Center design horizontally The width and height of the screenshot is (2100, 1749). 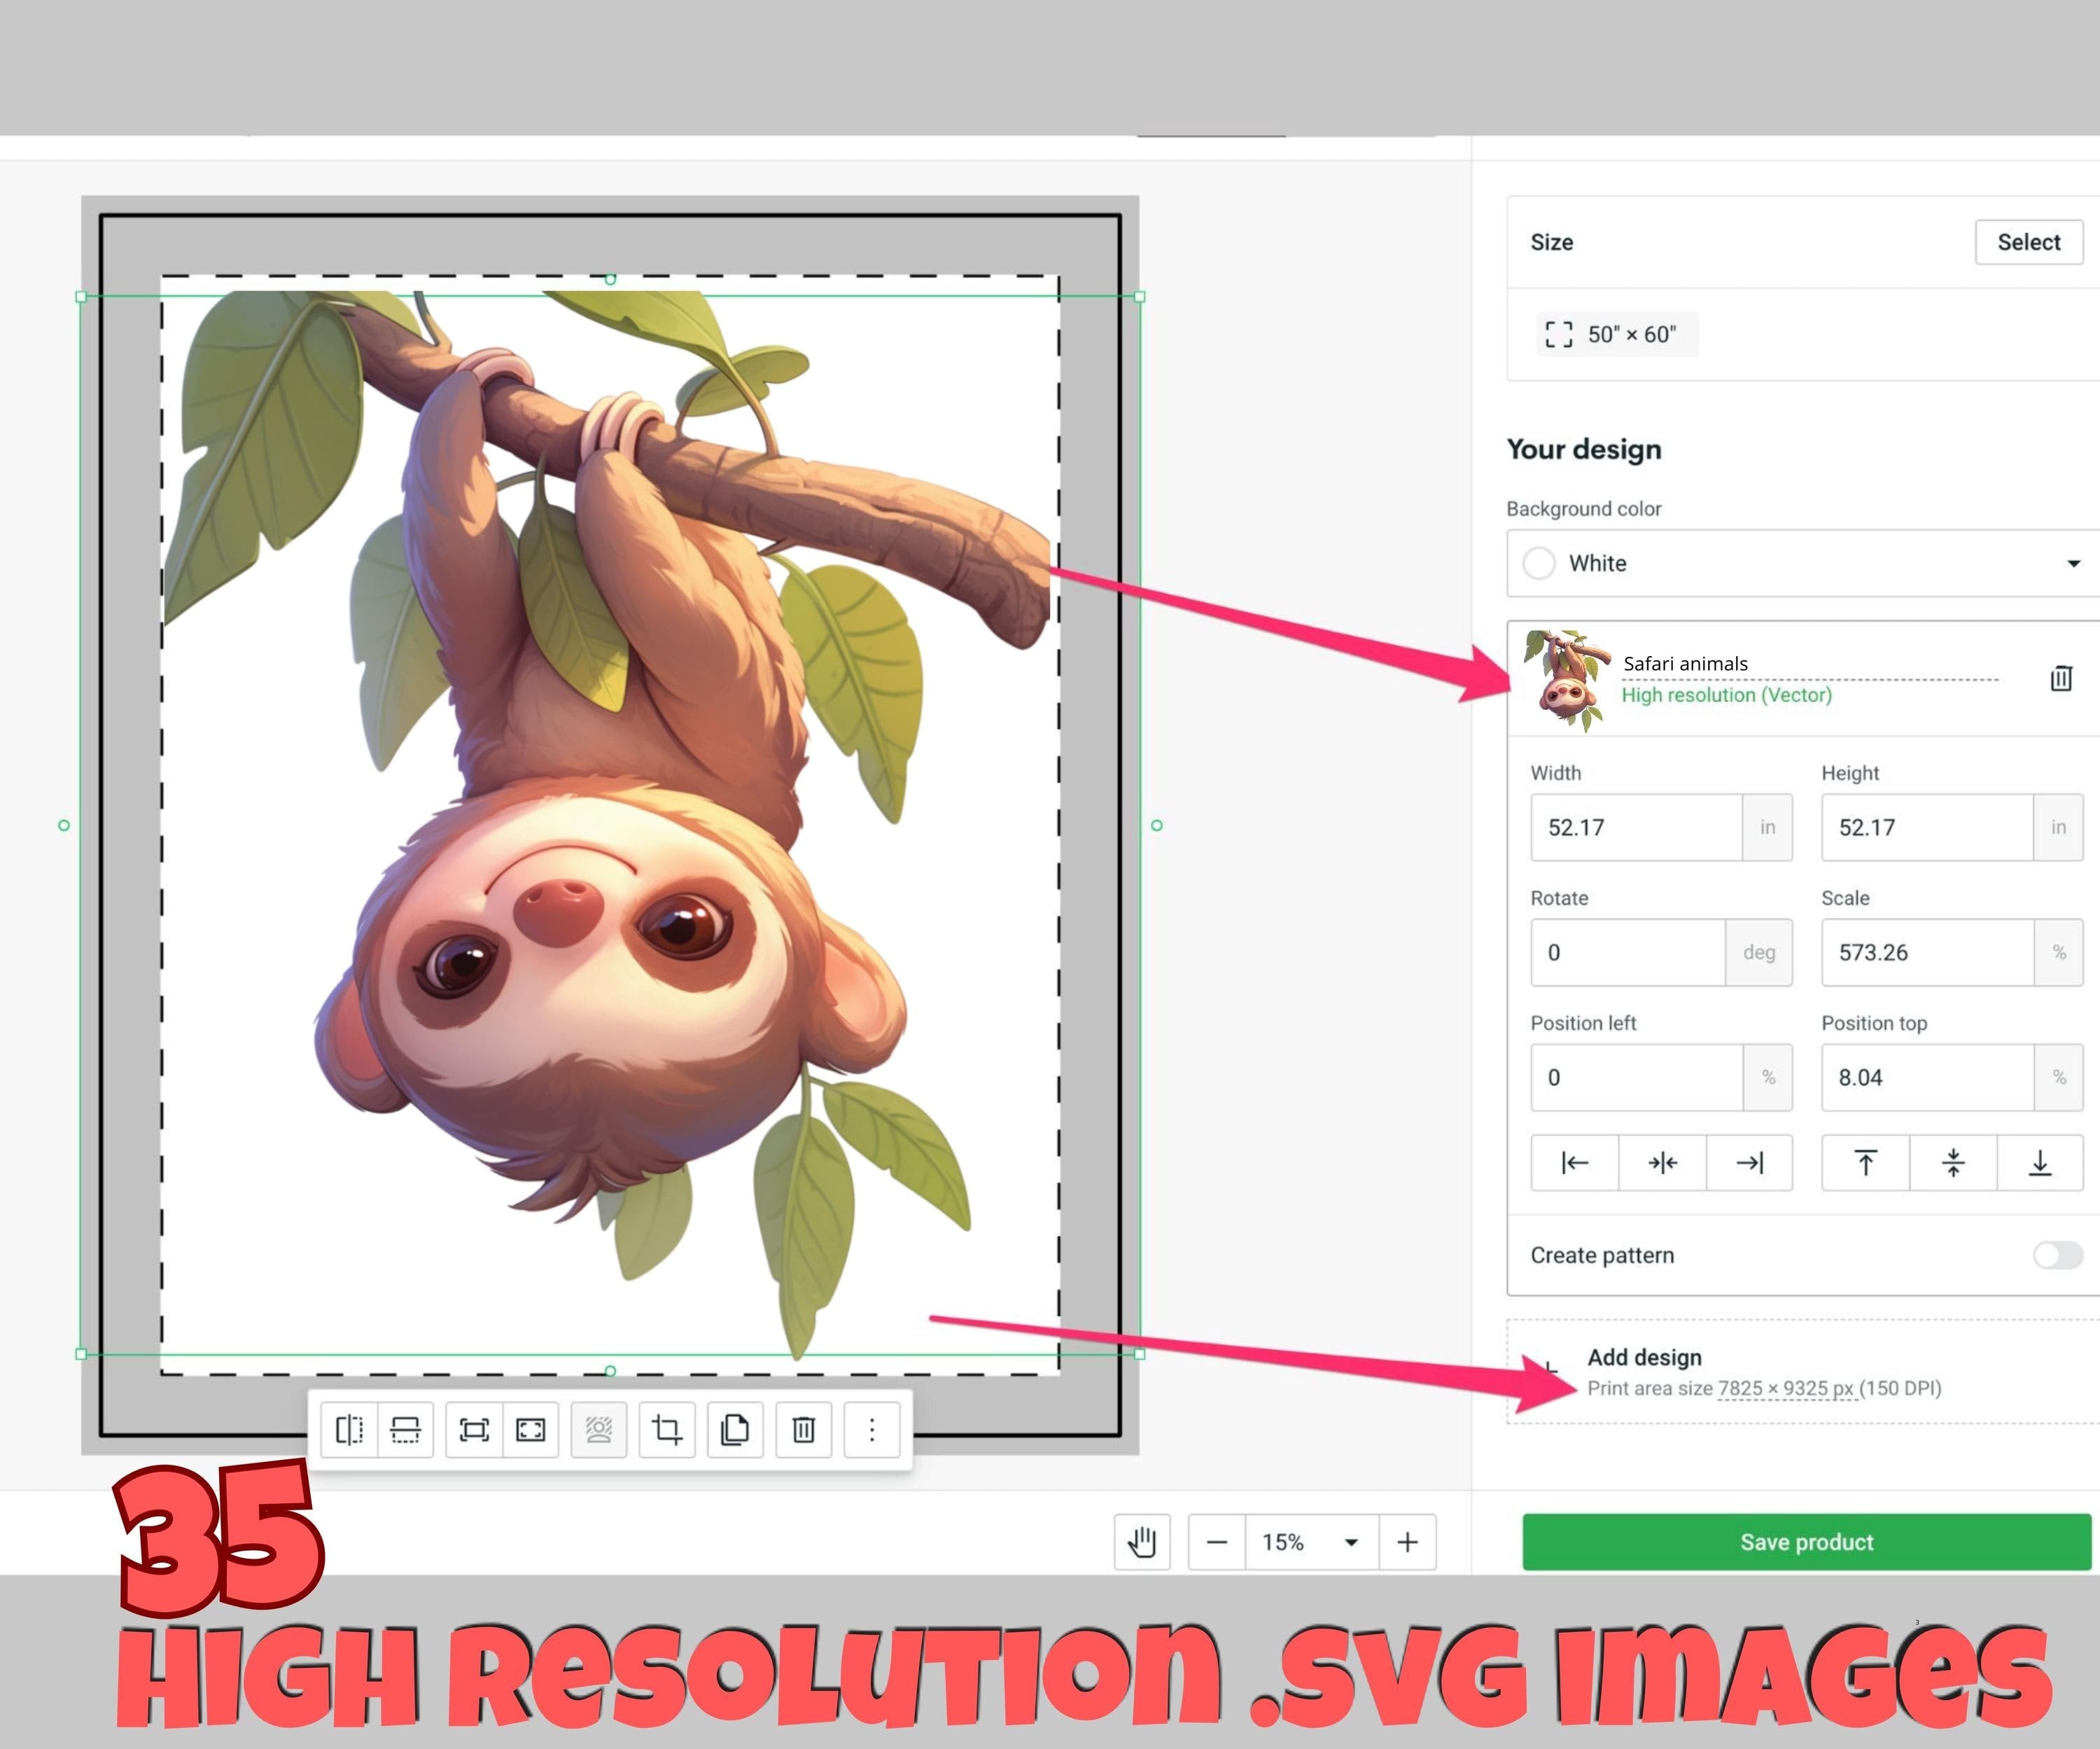point(1662,1162)
